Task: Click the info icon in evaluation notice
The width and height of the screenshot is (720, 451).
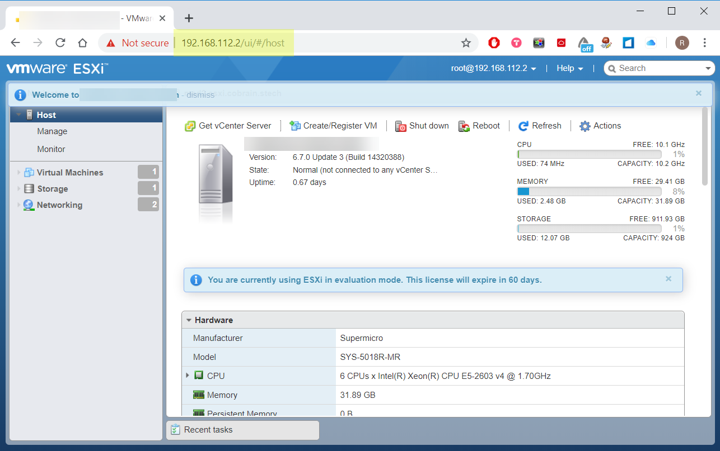Action: click(x=196, y=280)
